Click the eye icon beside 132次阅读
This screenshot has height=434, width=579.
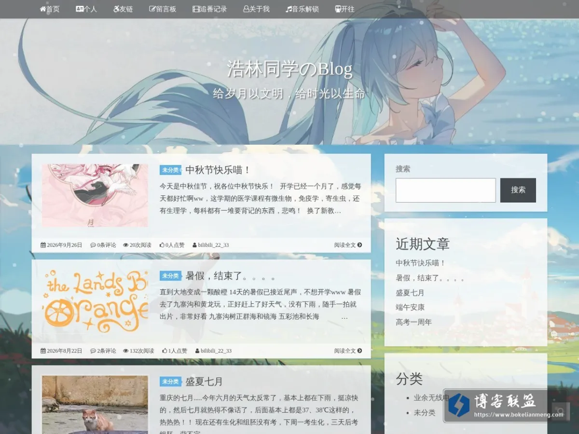click(x=126, y=351)
